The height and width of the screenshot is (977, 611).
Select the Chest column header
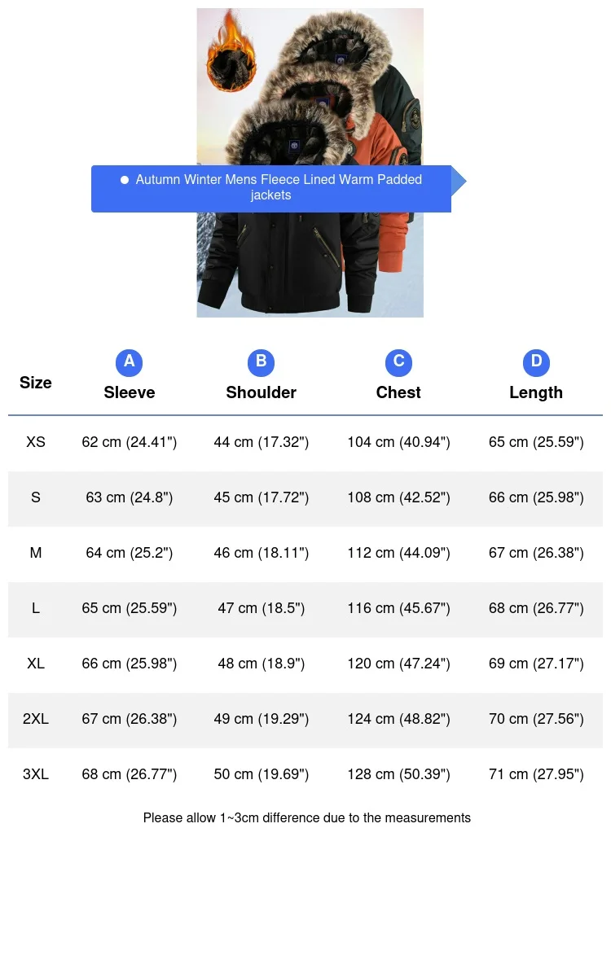click(398, 392)
